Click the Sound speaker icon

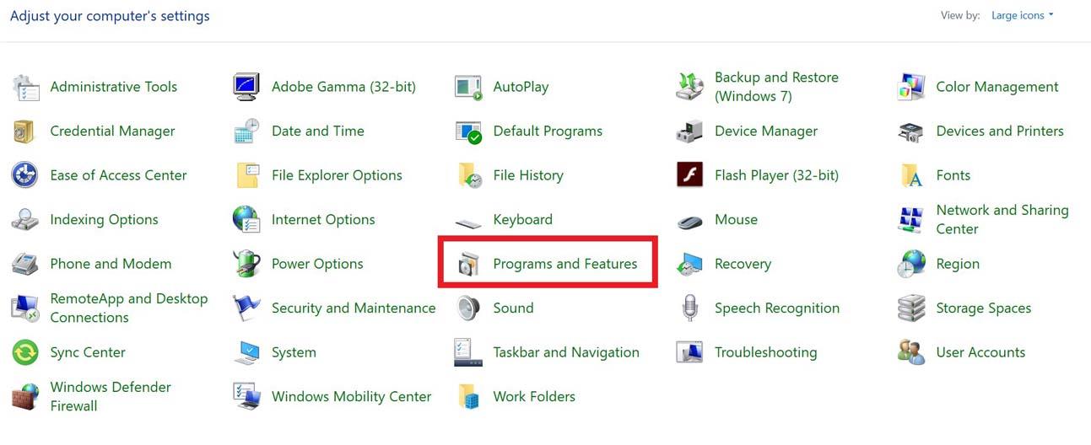[468, 308]
